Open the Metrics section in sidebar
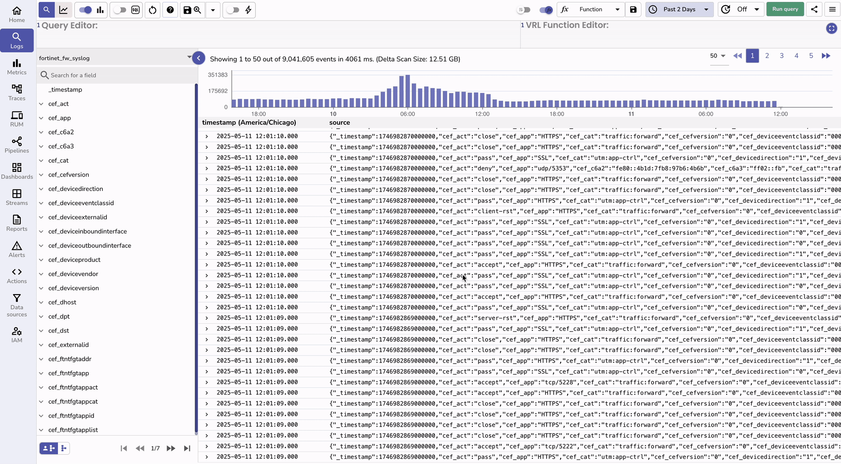The image size is (841, 464). click(17, 67)
